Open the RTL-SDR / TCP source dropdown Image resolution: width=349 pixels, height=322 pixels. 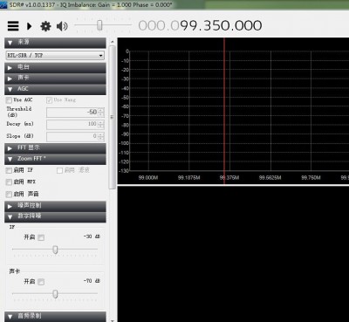pyautogui.click(x=55, y=55)
